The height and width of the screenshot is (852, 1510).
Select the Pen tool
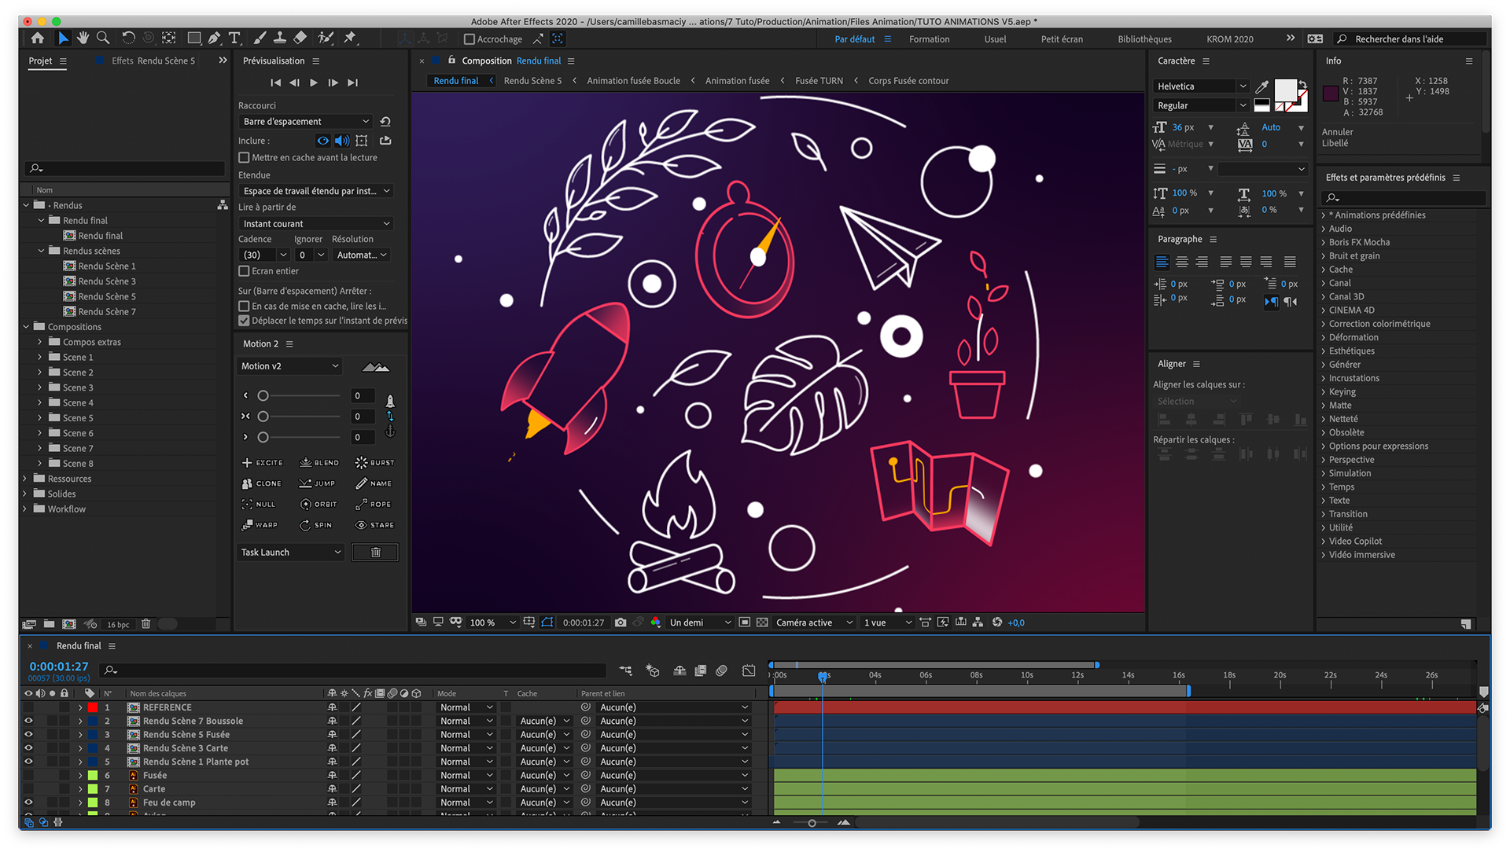pos(214,38)
